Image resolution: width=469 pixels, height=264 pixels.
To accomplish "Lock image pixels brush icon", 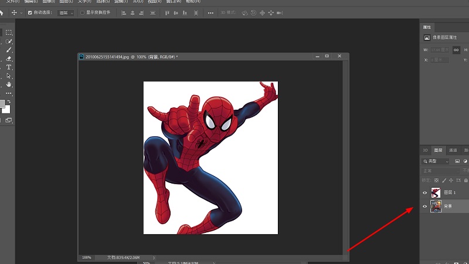I will [444, 180].
